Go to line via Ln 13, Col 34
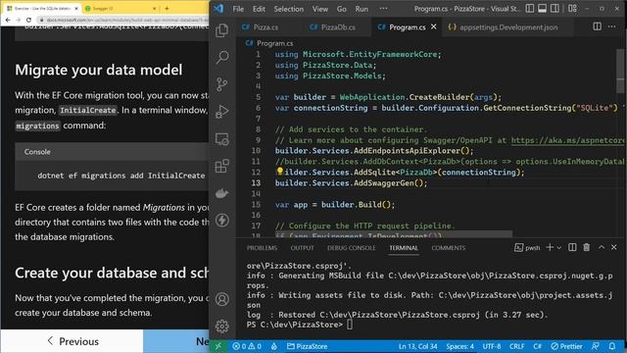This screenshot has width=627, height=353. tap(418, 346)
